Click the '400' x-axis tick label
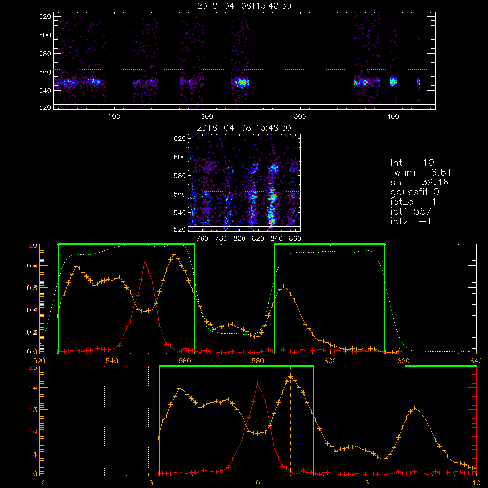 coord(393,117)
